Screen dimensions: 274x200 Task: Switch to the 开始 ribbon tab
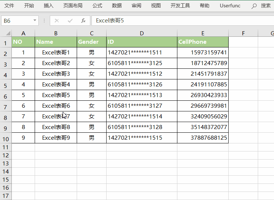pyautogui.click(x=29, y=6)
